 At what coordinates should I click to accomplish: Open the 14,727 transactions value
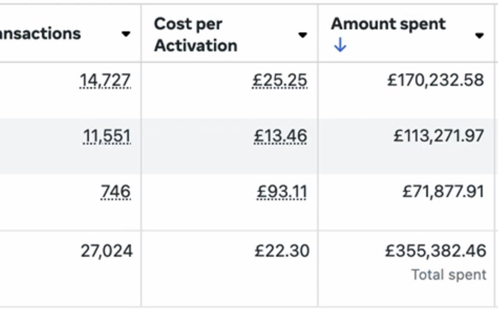(x=105, y=80)
